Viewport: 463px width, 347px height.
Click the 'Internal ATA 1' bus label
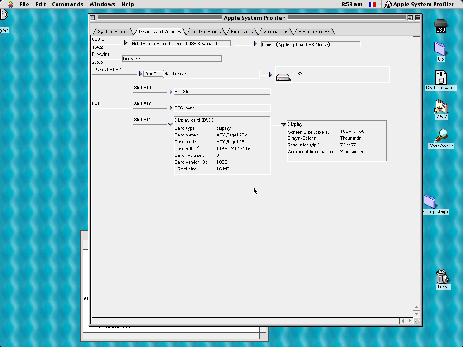tap(107, 69)
